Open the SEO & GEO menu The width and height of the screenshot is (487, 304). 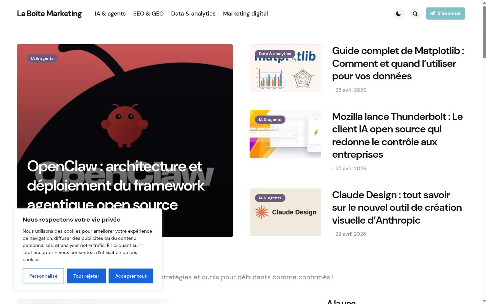pos(148,14)
